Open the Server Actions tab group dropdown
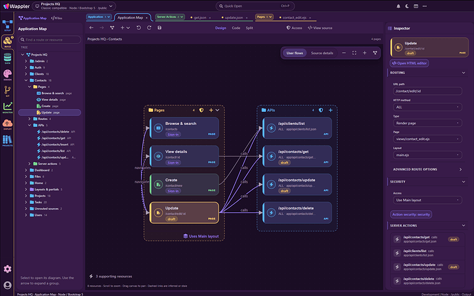 click(170, 17)
